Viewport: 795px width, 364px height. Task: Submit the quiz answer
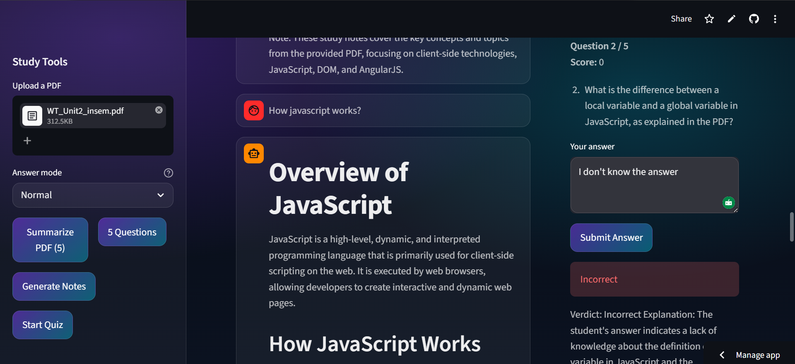tap(611, 238)
